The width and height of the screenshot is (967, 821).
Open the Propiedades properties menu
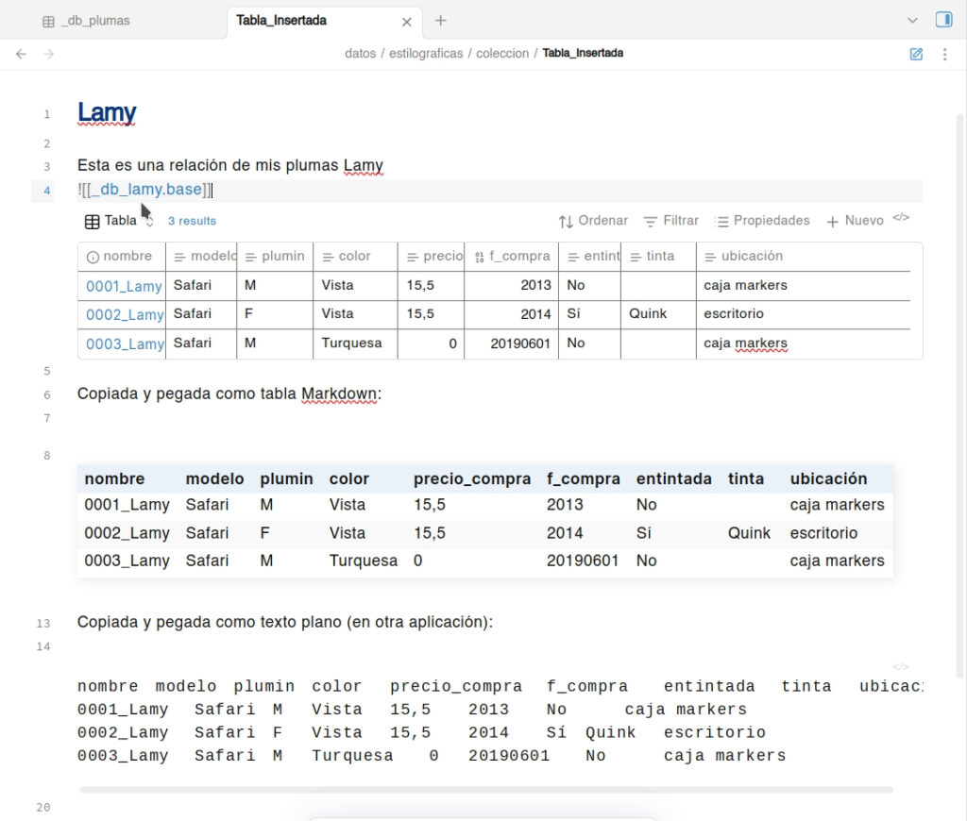click(x=762, y=221)
